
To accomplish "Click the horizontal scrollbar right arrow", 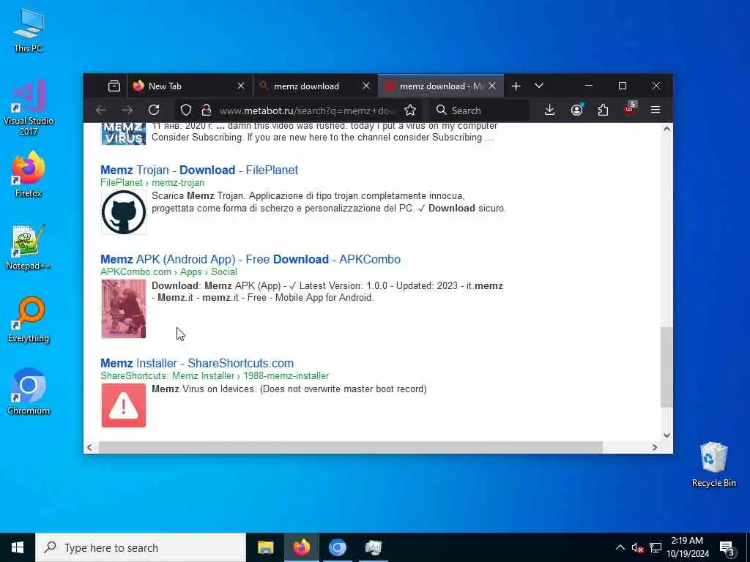I will pos(655,447).
